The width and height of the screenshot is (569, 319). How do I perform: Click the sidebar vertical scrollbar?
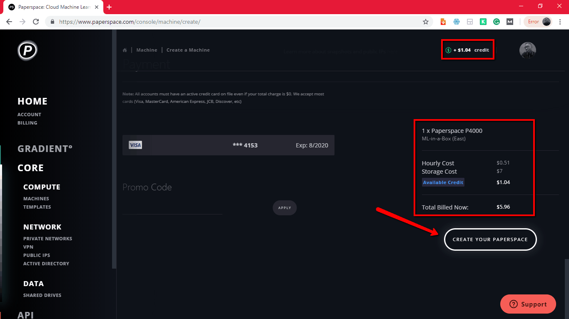pyautogui.click(x=114, y=150)
